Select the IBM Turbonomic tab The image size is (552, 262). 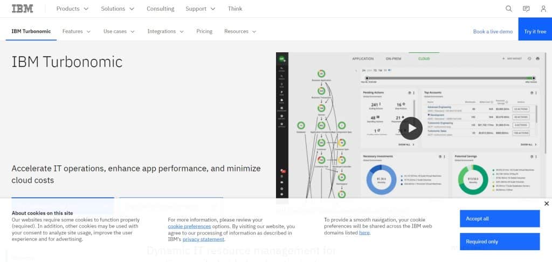31,31
